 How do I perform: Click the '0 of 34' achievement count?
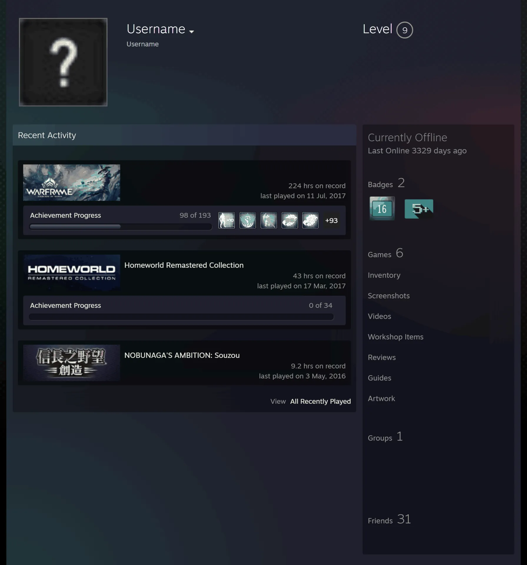320,305
